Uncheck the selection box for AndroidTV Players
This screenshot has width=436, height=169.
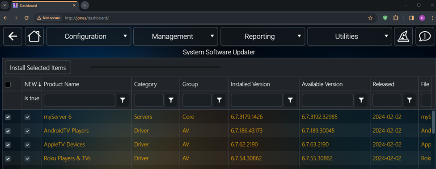8,131
